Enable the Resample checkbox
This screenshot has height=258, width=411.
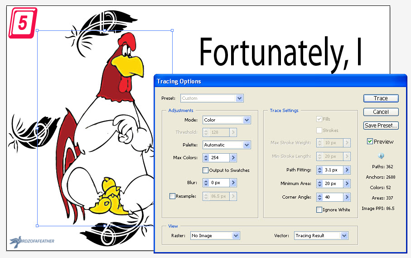[x=172, y=196]
